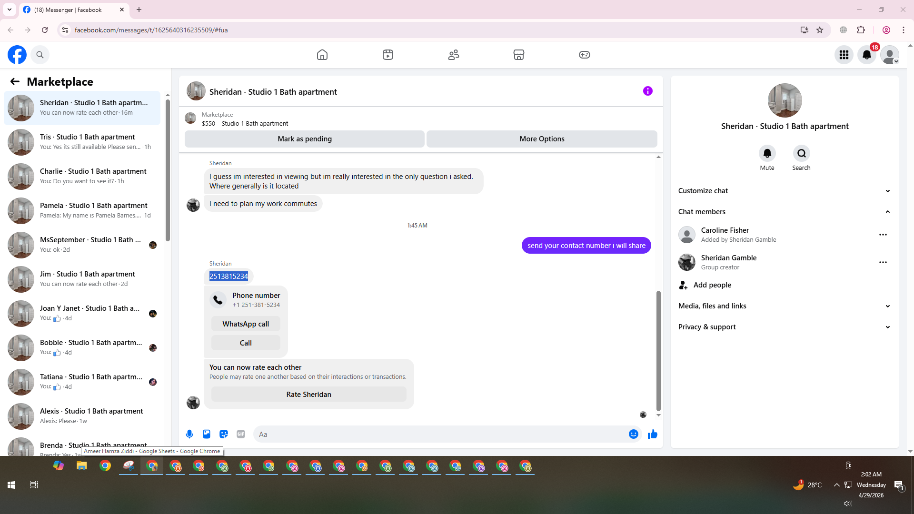The width and height of the screenshot is (914, 514).
Task: Go to the Home tab
Action: pyautogui.click(x=322, y=55)
